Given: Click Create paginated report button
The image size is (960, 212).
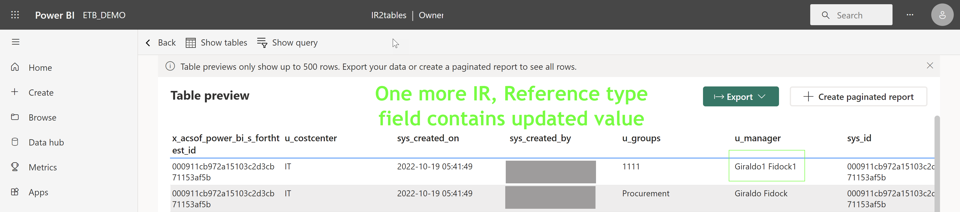Looking at the screenshot, I should [x=858, y=96].
